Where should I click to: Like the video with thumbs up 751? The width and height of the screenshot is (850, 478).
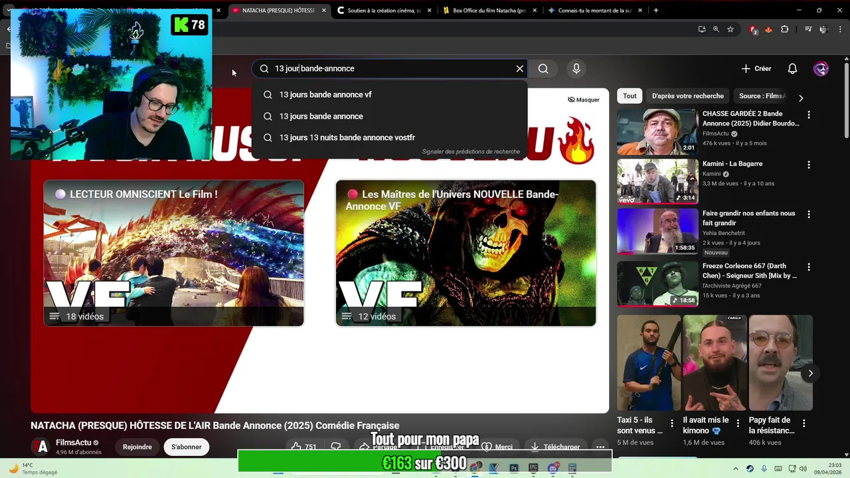305,447
